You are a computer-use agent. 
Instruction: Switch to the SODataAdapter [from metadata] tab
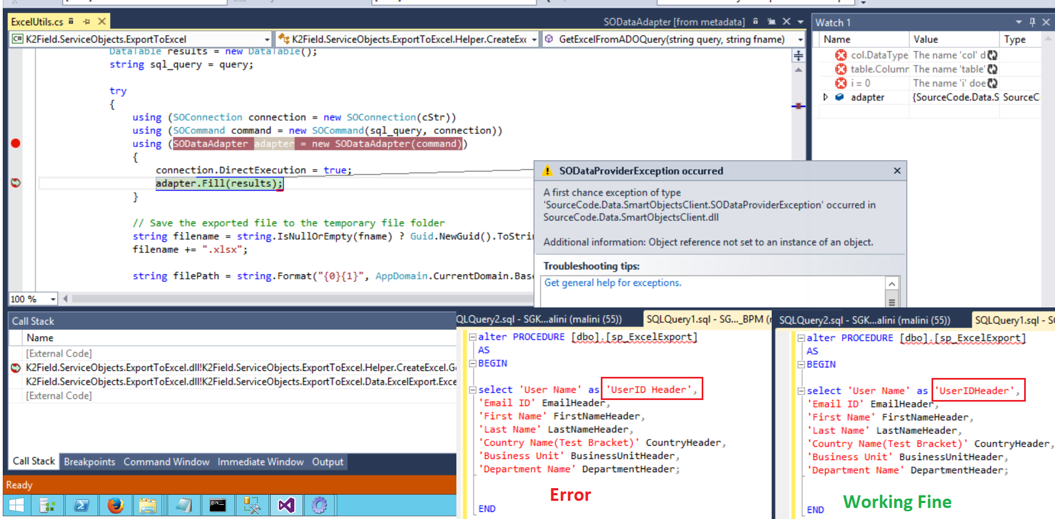[674, 22]
